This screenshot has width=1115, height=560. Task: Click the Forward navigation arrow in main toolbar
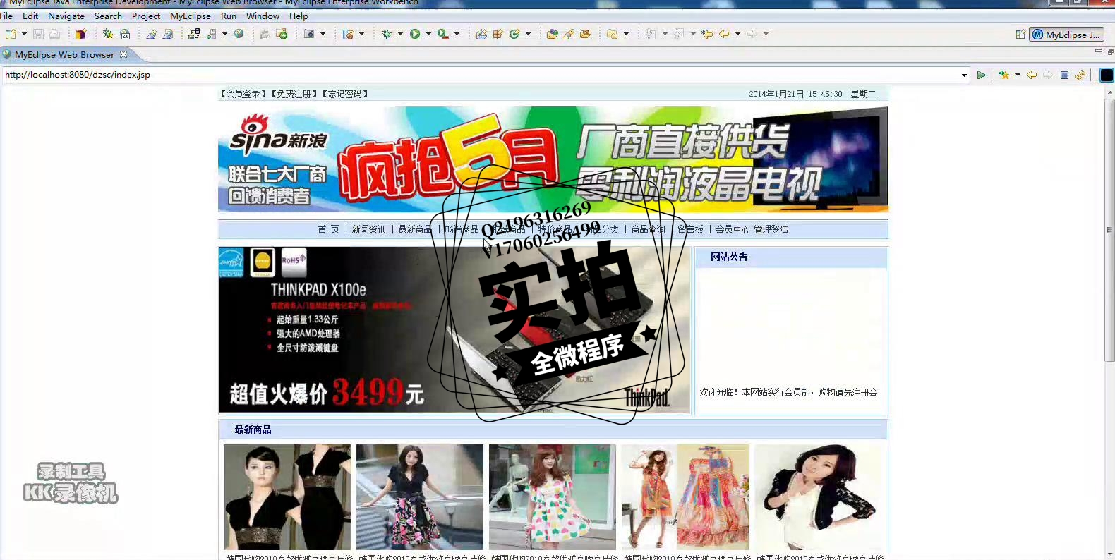[x=752, y=34]
